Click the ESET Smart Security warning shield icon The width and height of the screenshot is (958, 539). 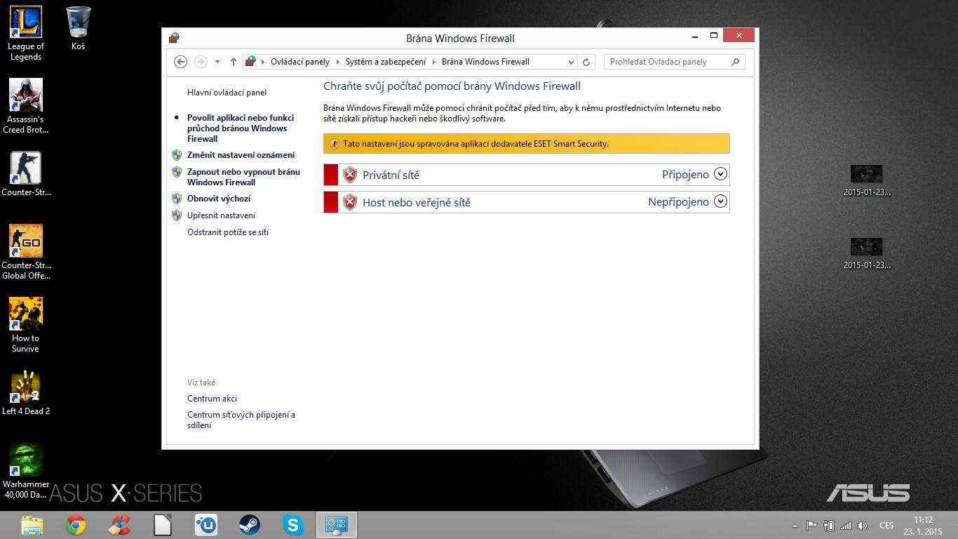[x=335, y=144]
